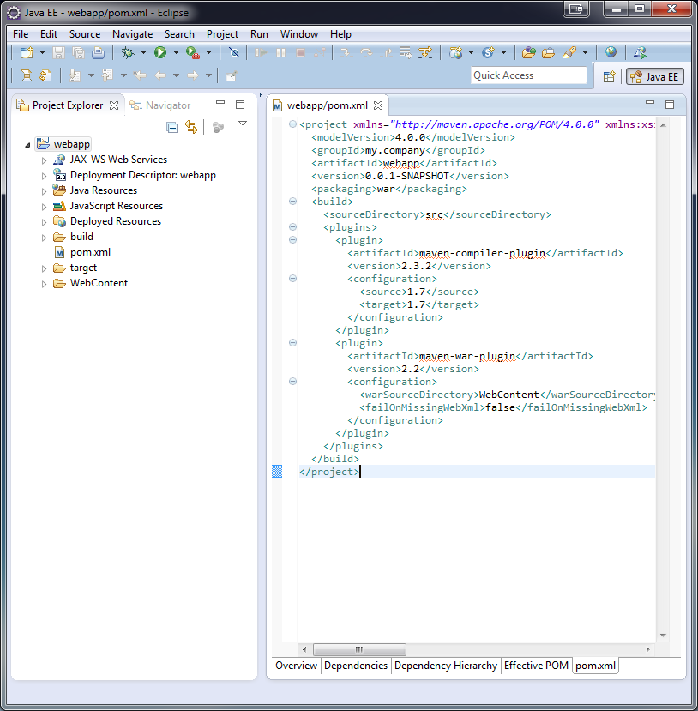The width and height of the screenshot is (698, 711).
Task: Click the New Server globe icon
Action: click(455, 52)
